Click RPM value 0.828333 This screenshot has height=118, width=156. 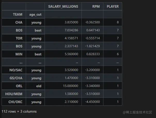pyautogui.click(x=93, y=54)
